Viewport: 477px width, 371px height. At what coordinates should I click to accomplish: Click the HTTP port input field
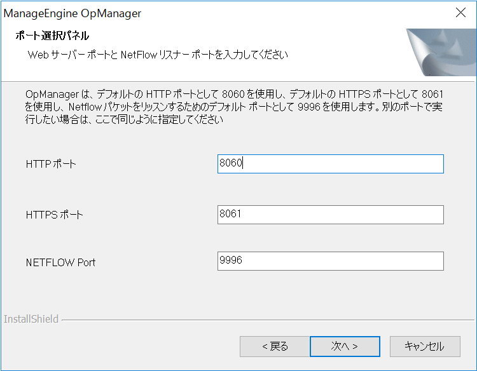[330, 164]
